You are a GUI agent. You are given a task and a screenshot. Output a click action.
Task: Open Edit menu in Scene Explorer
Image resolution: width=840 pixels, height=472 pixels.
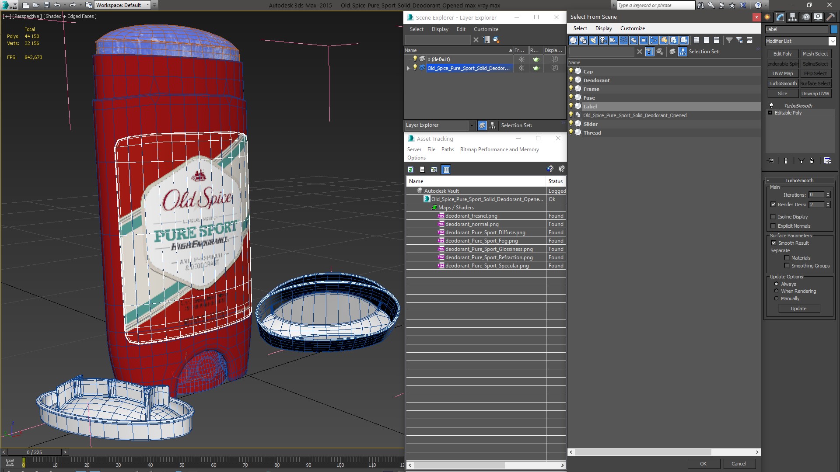point(461,29)
